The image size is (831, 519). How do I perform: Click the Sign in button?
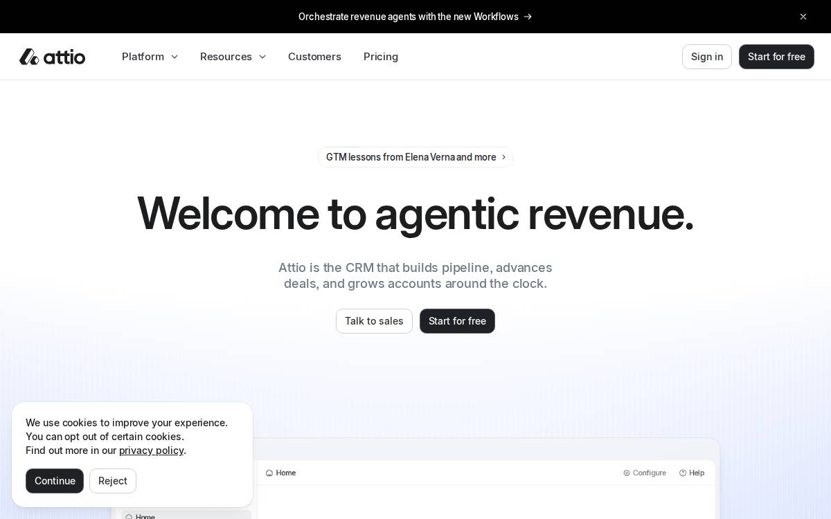pyautogui.click(x=707, y=57)
